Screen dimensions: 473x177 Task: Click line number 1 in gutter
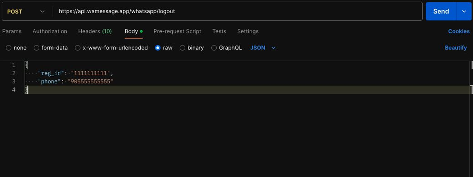tap(14, 65)
